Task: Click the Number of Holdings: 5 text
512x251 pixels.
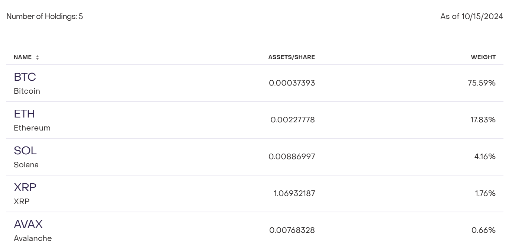Action: (45, 16)
